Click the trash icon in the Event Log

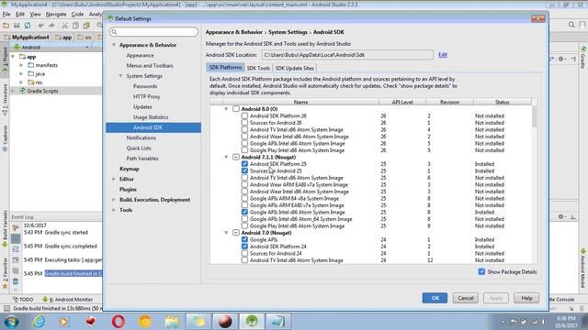[16, 281]
